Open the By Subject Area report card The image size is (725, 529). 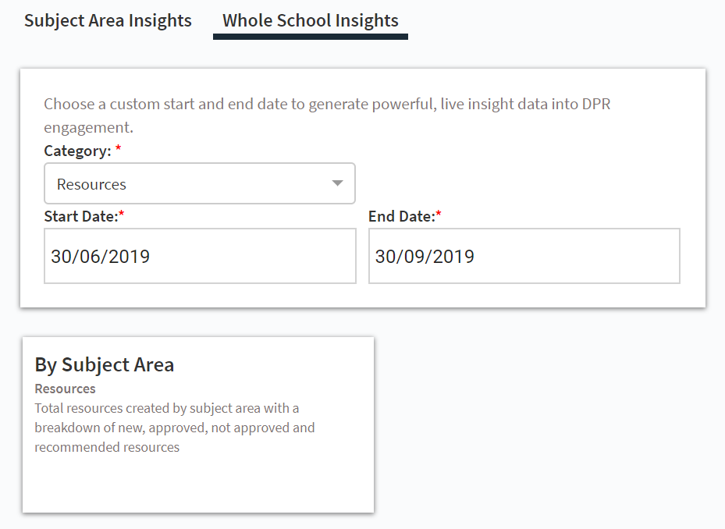tap(199, 424)
